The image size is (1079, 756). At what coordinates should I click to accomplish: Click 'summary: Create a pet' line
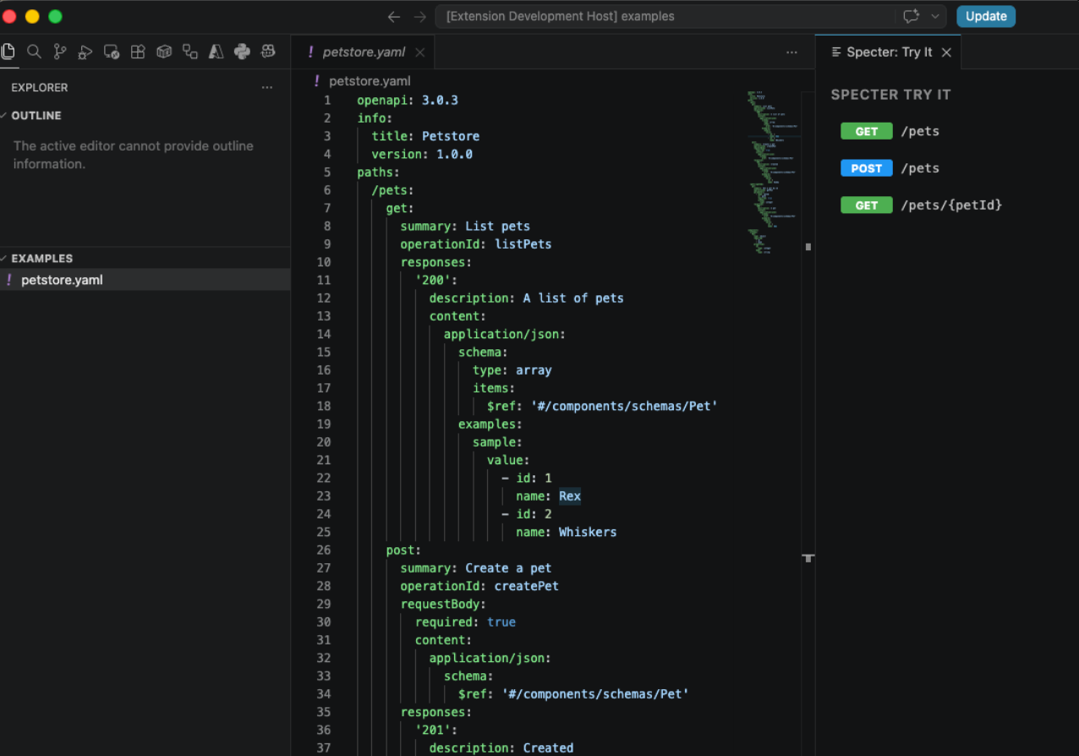pos(476,568)
